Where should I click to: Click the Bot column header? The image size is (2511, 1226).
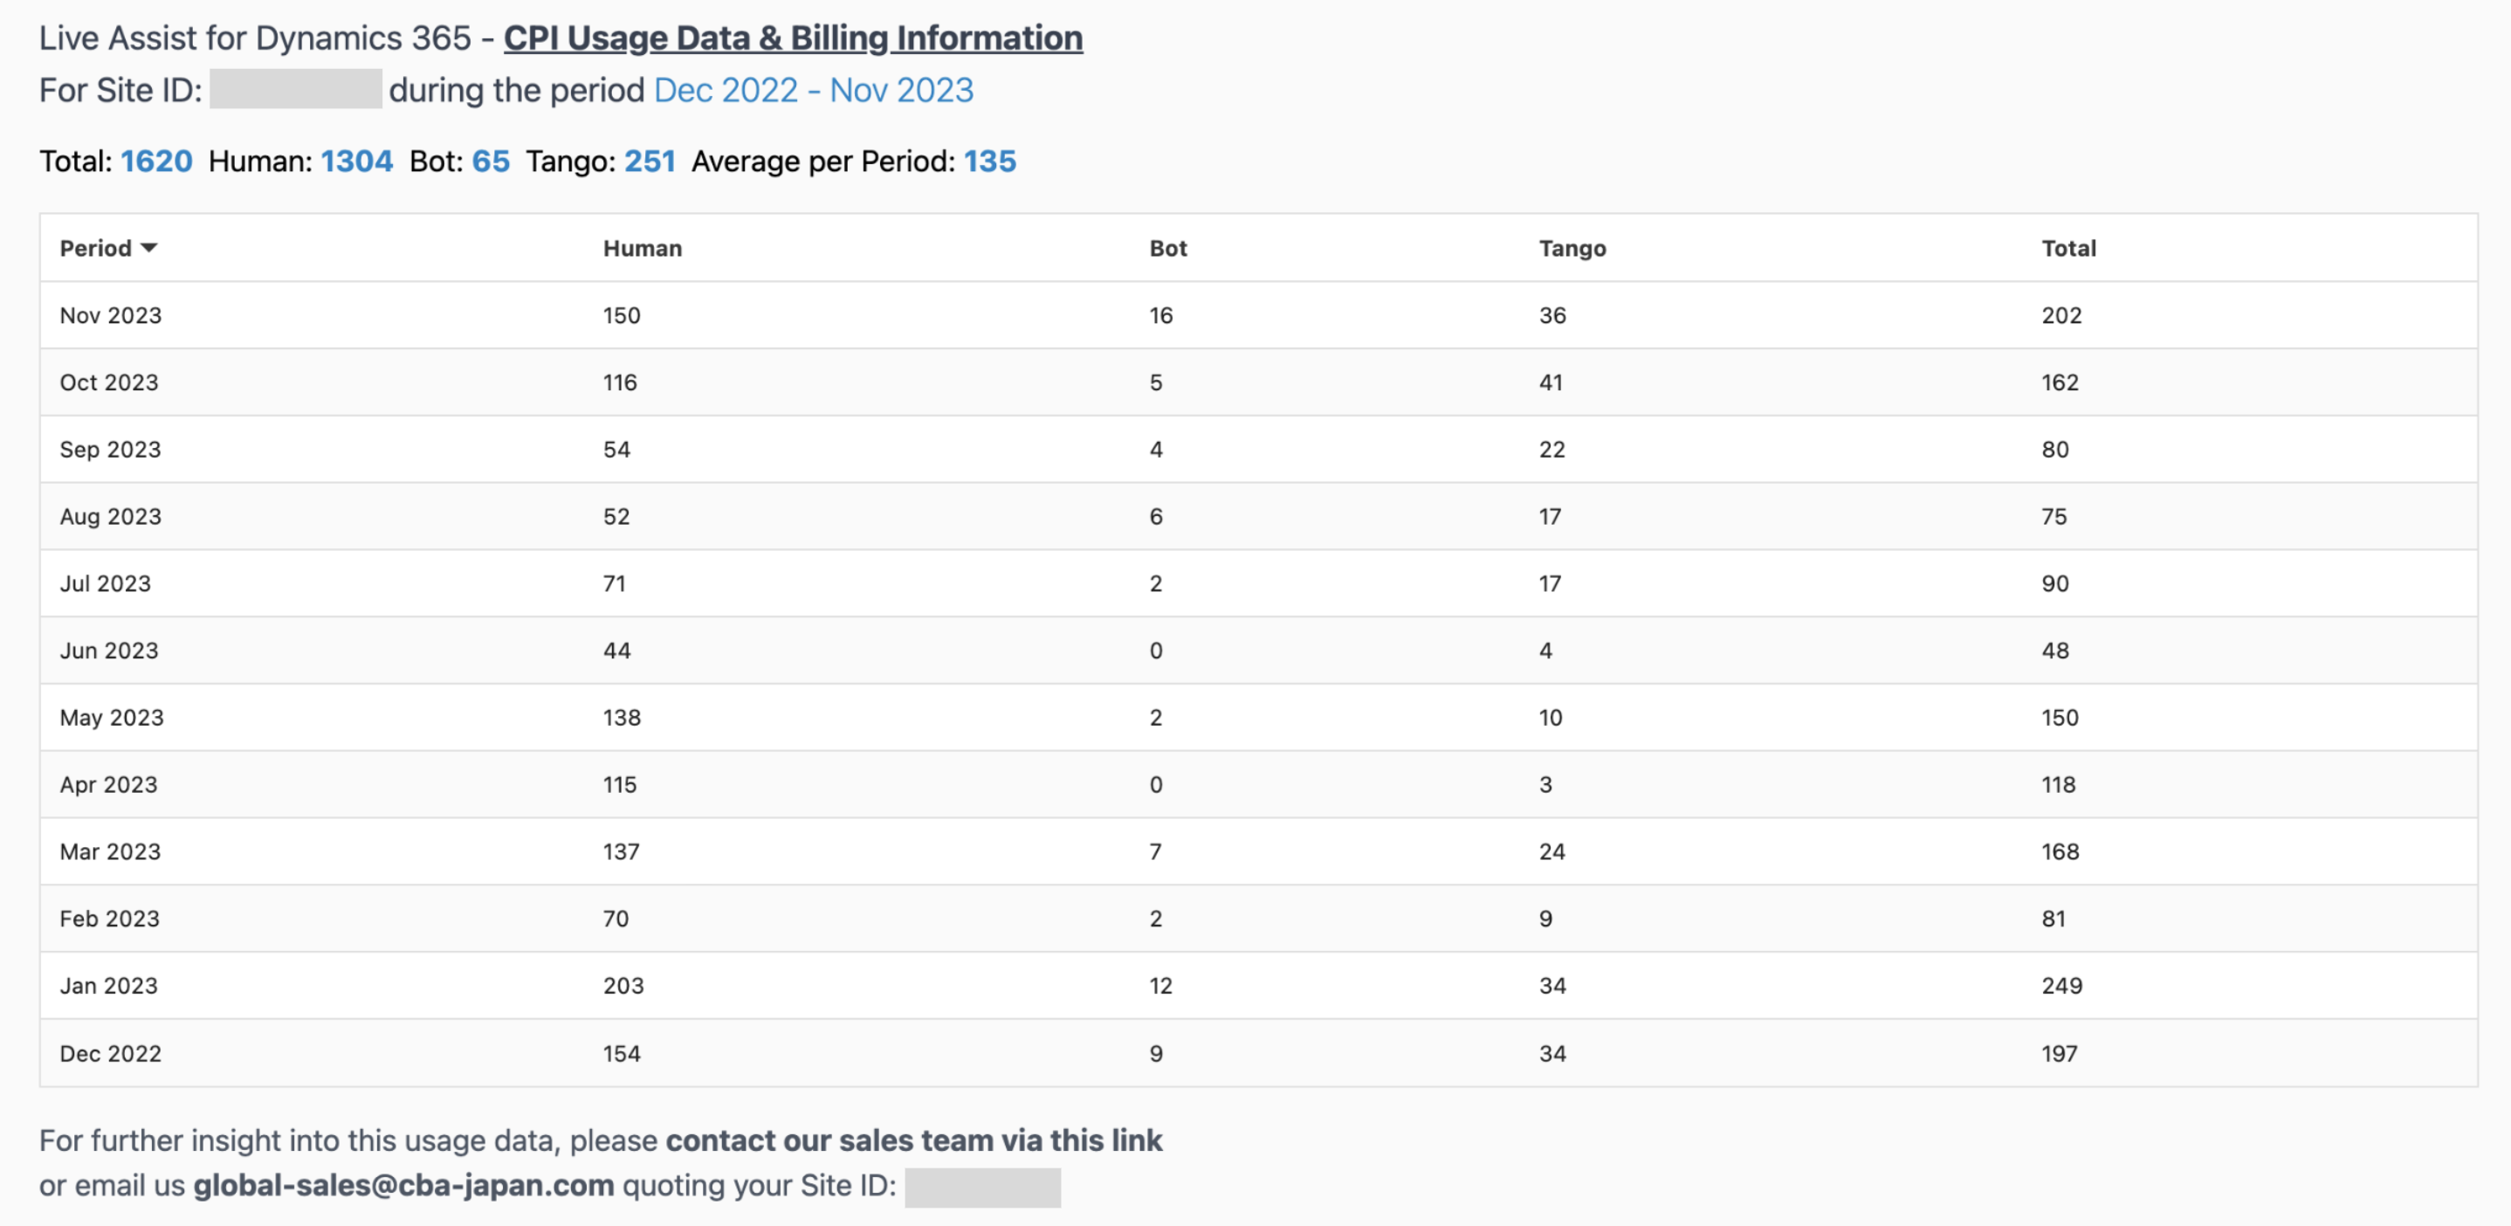tap(1166, 247)
